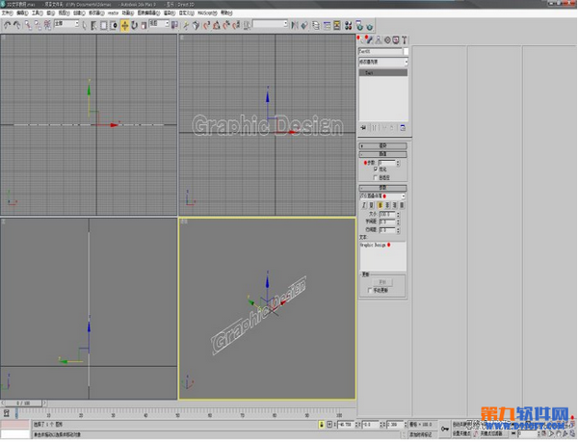The image size is (578, 443).
Task: Collapse the 插值 rollout
Action: point(383,154)
